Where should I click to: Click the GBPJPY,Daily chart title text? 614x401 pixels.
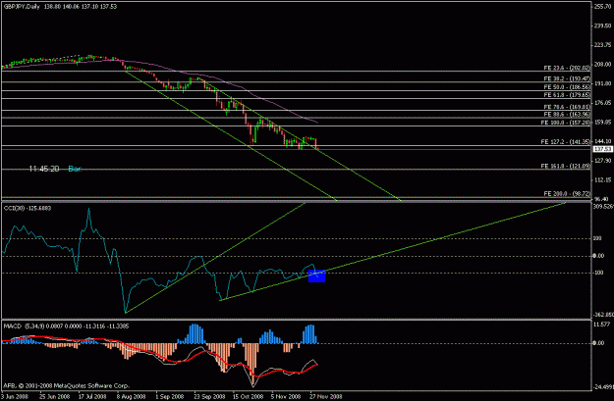pos(22,7)
